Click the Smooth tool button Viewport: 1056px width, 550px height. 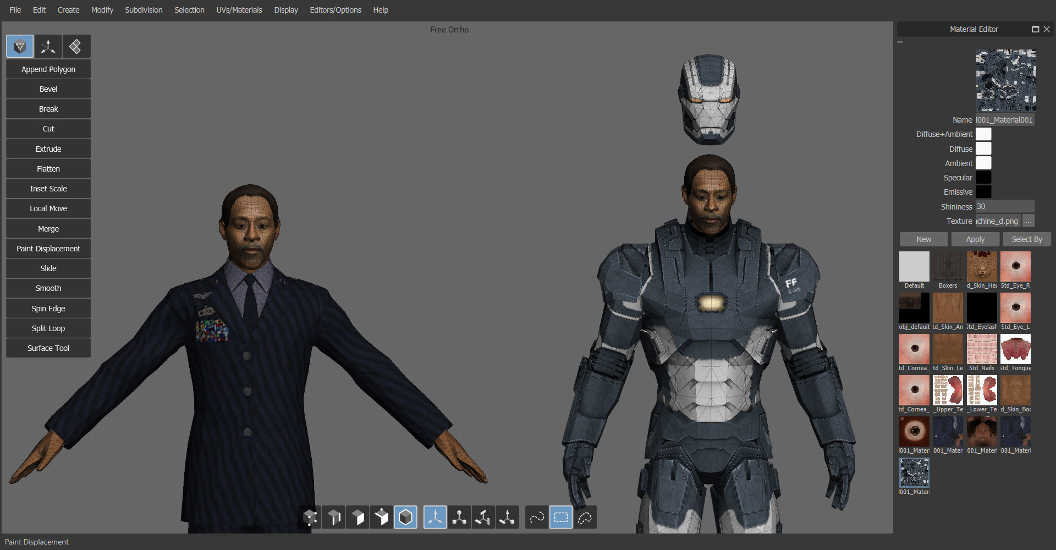click(48, 288)
